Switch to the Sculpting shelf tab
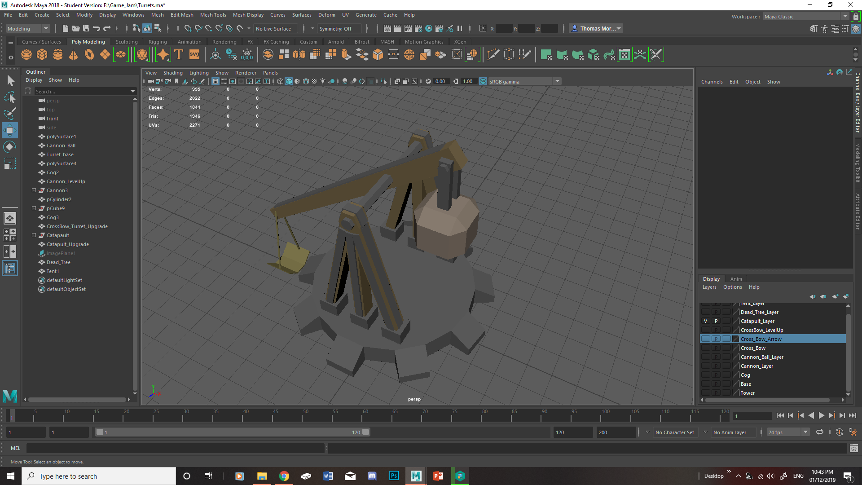Screen dimensions: 862x485 click(x=127, y=42)
